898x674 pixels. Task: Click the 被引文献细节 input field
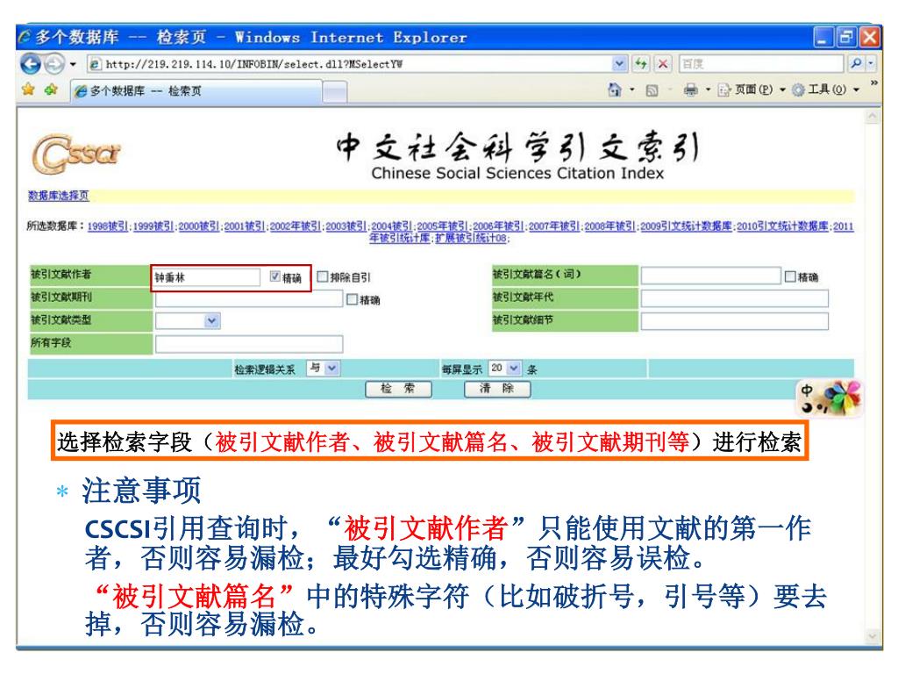(735, 321)
